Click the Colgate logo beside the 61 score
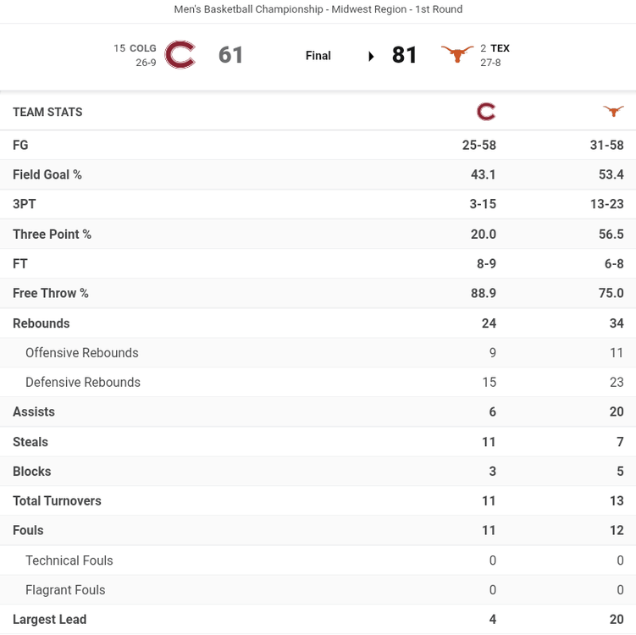 tap(180, 55)
